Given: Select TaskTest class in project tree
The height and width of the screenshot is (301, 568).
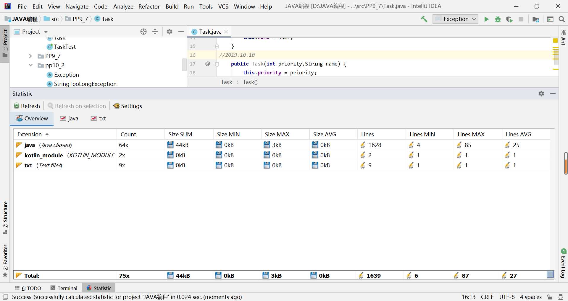Looking at the screenshot, I should coord(62,47).
